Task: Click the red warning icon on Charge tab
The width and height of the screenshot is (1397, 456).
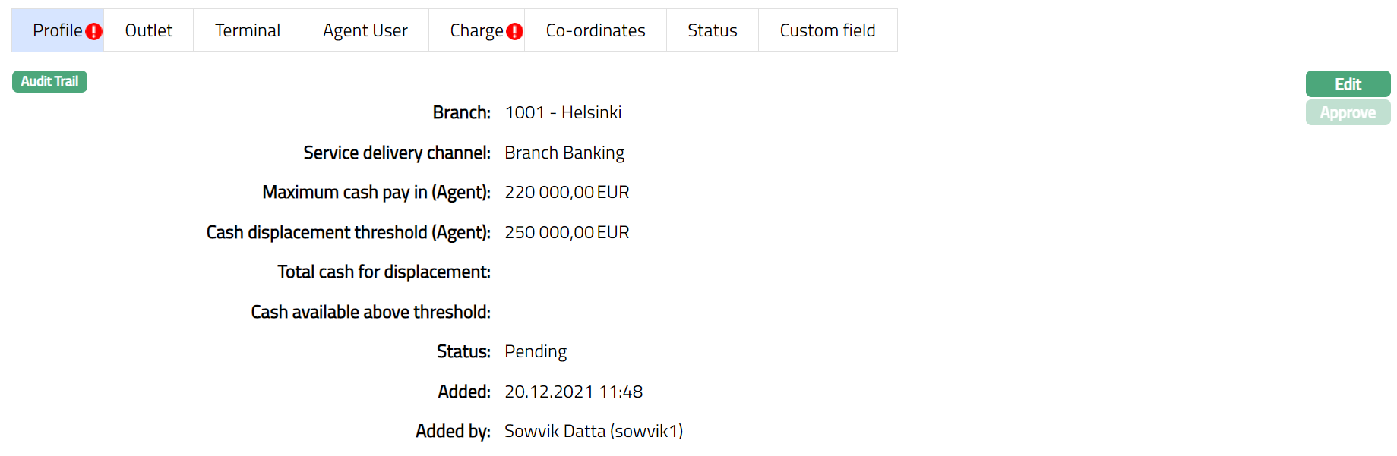Action: 514,31
